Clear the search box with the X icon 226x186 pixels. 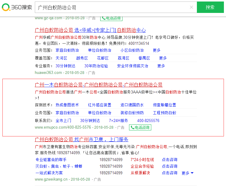(191, 8)
